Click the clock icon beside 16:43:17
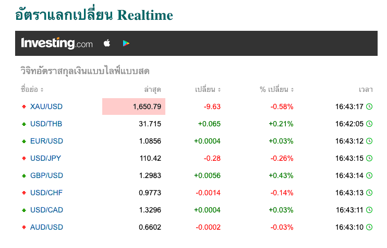 click(369, 107)
